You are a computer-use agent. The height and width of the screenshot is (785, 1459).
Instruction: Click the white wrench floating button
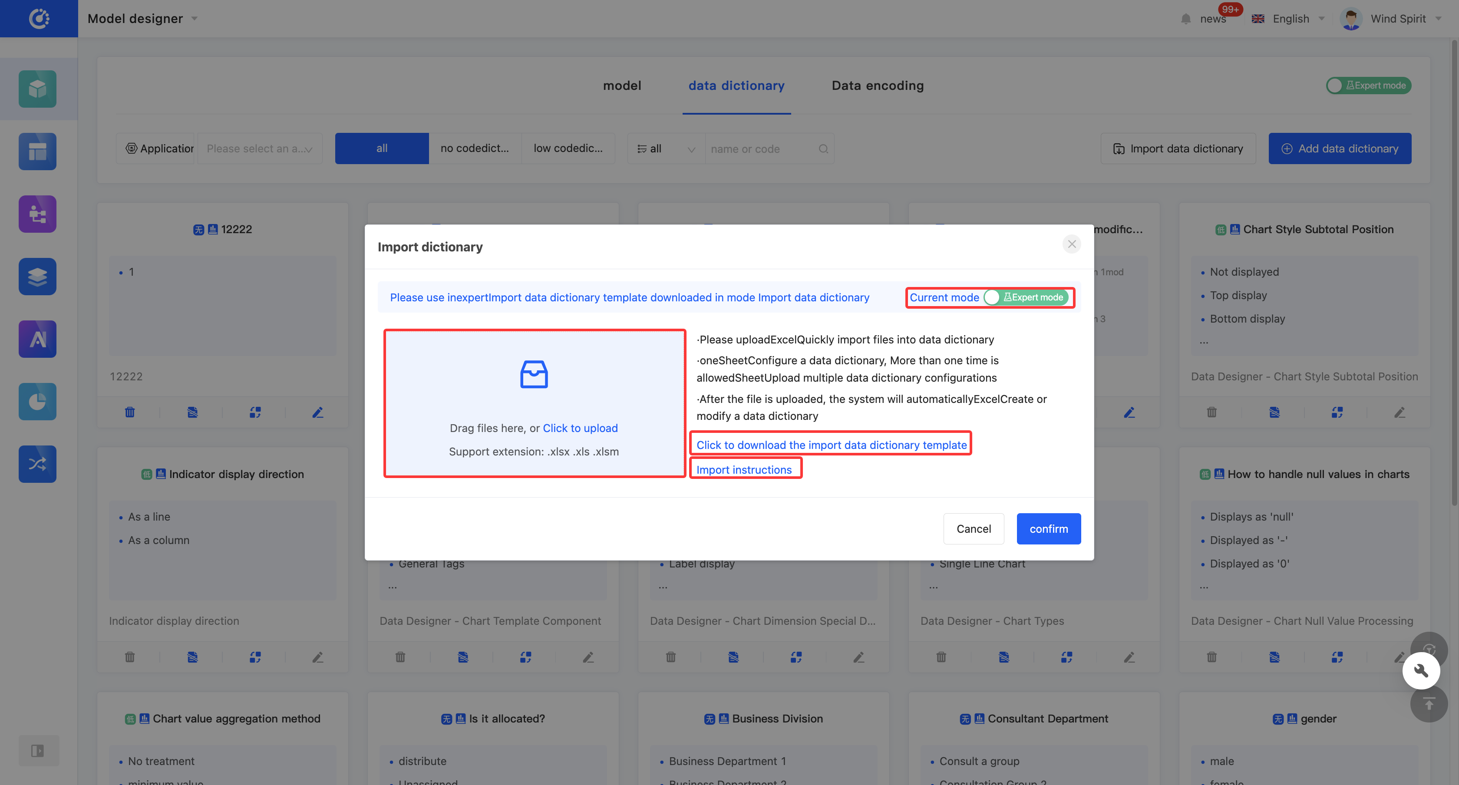[x=1420, y=670]
